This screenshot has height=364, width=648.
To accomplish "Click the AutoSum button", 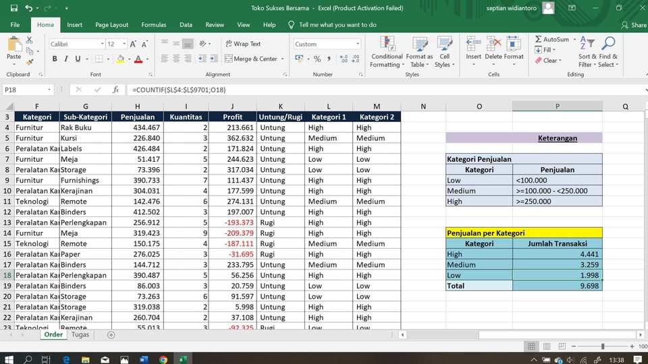I will pos(552,39).
